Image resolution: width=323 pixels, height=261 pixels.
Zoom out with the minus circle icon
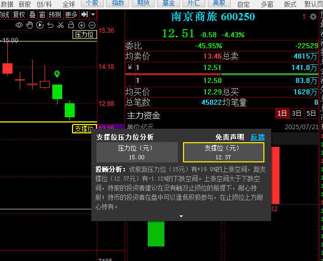tap(92, 25)
